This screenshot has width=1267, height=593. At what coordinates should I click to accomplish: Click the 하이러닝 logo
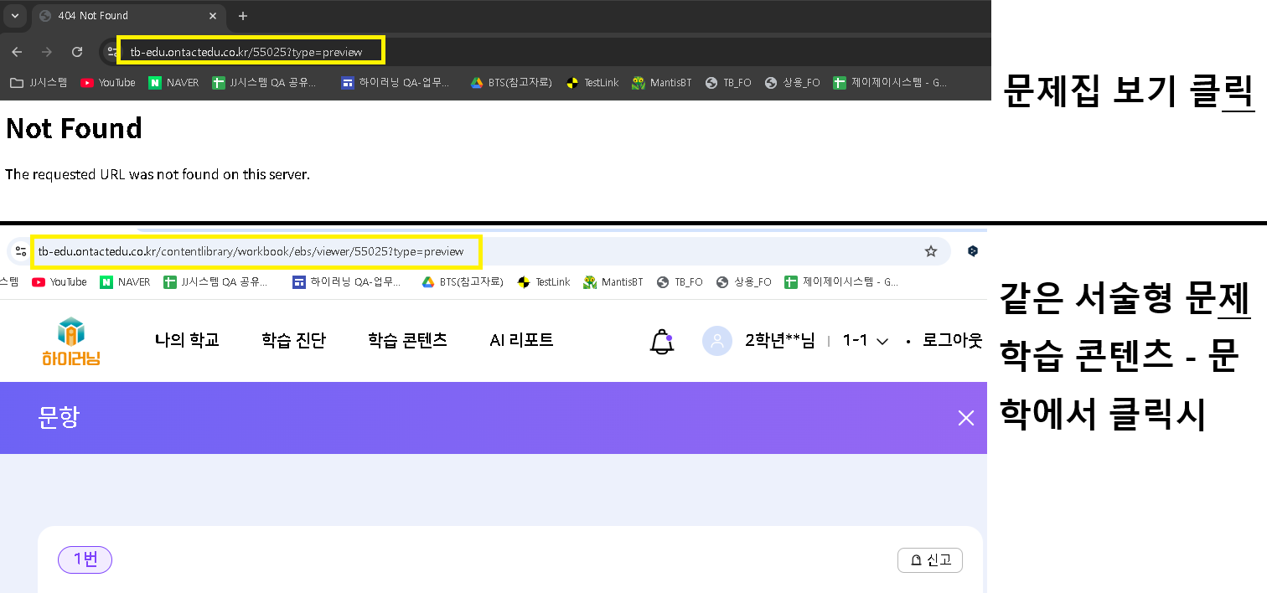(71, 342)
